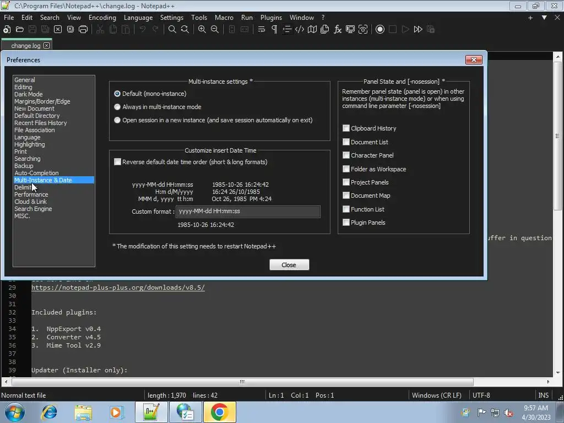
Task: Close the change.log tab with its X
Action: (x=46, y=45)
